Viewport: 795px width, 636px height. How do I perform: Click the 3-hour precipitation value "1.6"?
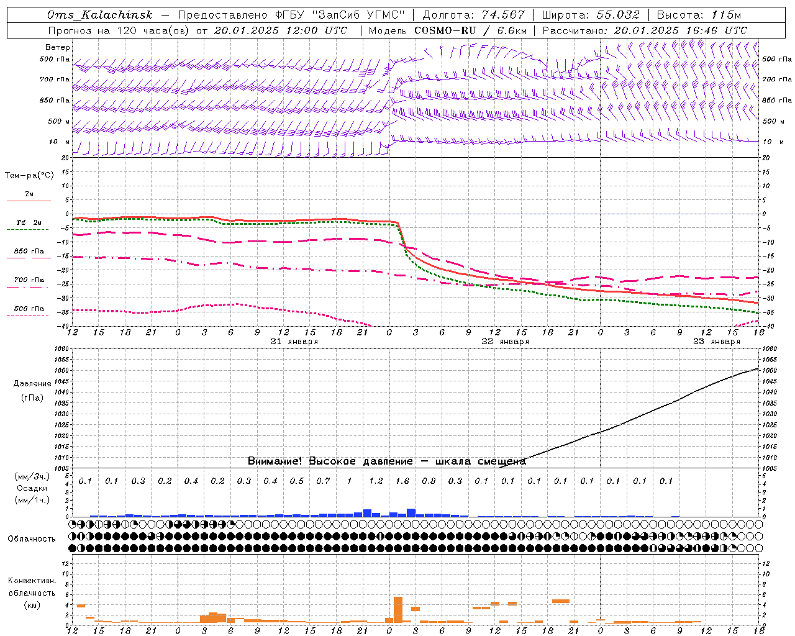pos(402,481)
